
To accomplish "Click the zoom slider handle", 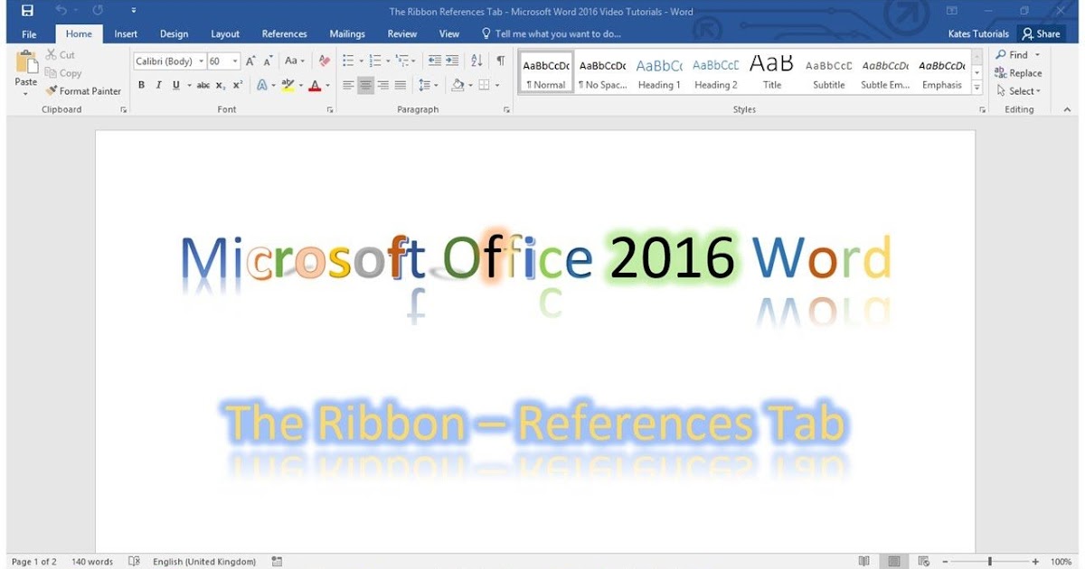I will point(991,562).
